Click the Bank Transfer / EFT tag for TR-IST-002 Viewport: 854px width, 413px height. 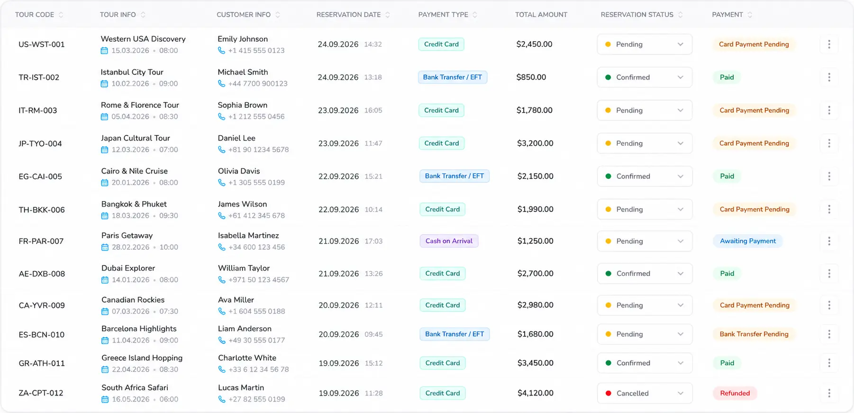click(452, 77)
